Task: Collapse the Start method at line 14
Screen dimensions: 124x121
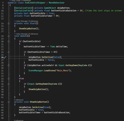Action: (x=9, y=23)
